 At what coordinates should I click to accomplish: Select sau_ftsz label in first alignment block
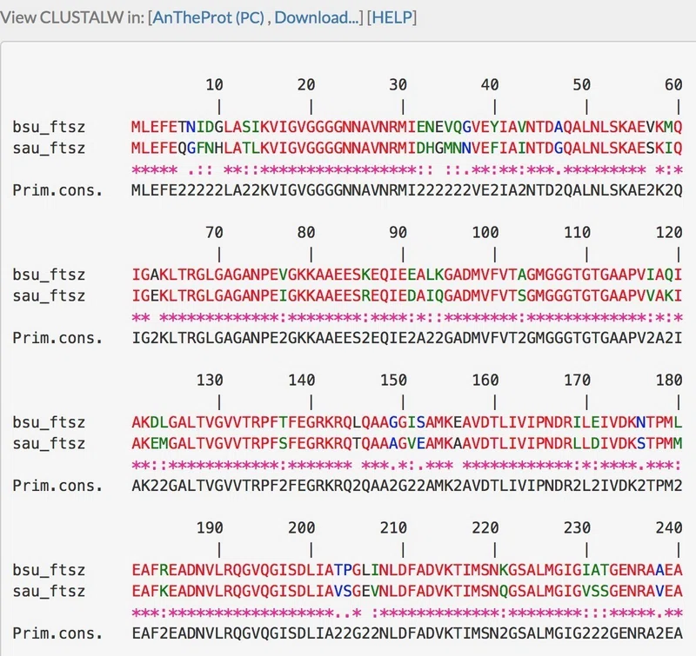[x=49, y=148]
